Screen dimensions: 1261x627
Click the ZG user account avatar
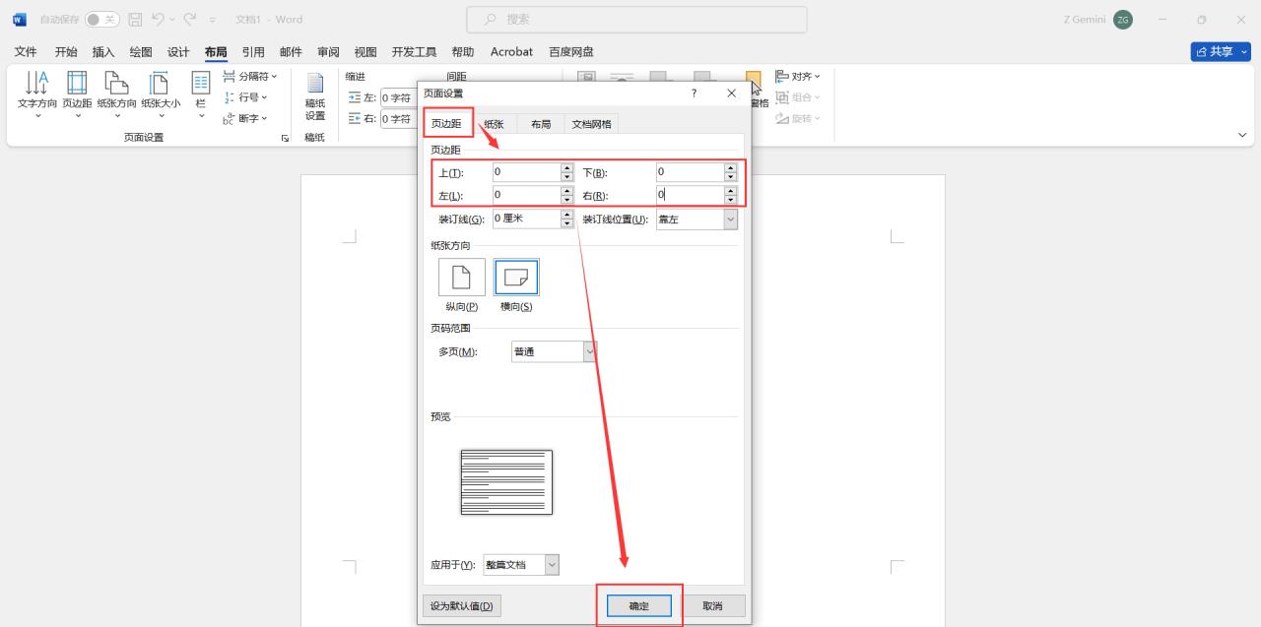[x=1123, y=20]
